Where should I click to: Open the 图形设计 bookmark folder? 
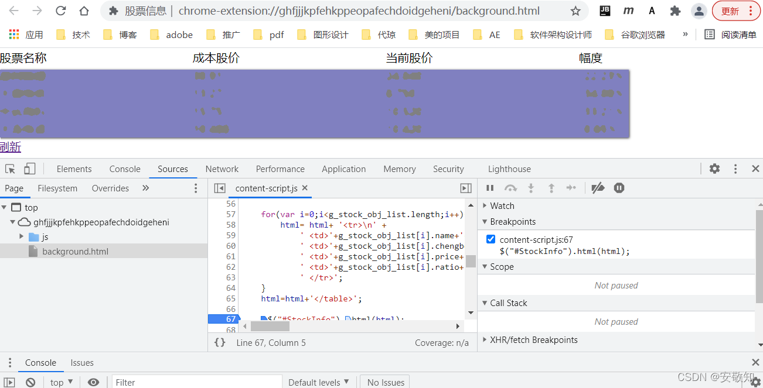pos(323,35)
